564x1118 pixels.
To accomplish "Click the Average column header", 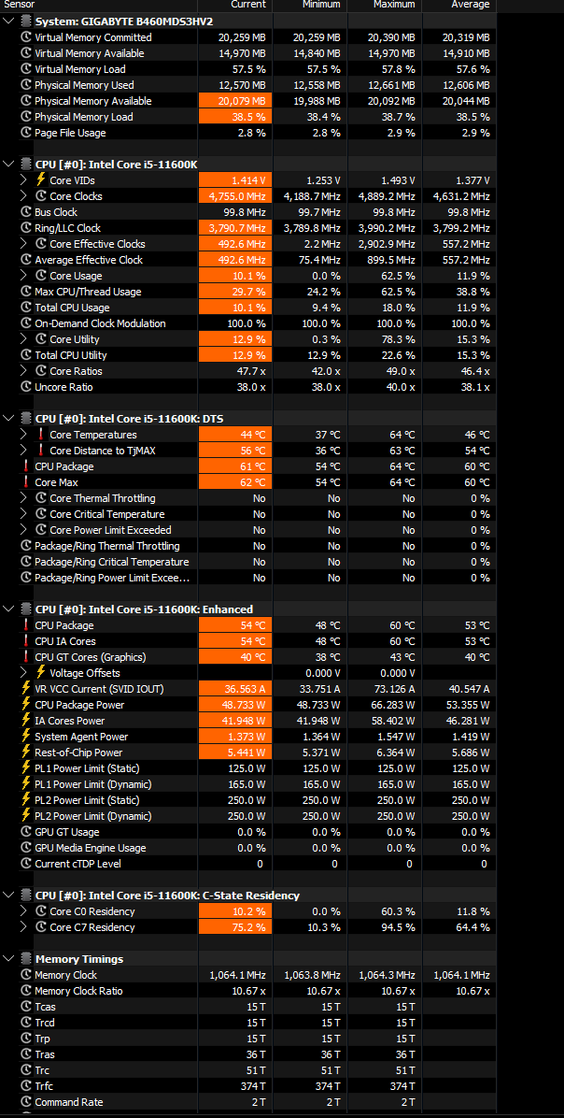I will click(x=471, y=5).
